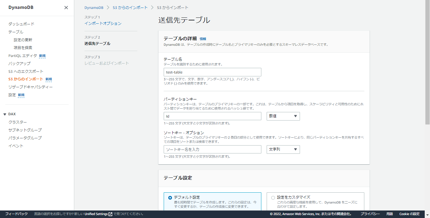Open Cookie の設定 in the footer
The image size is (430, 218).
(409, 214)
